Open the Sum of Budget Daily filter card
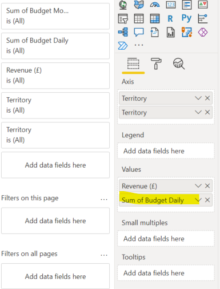This screenshot has width=220, height=289. (x=55, y=46)
